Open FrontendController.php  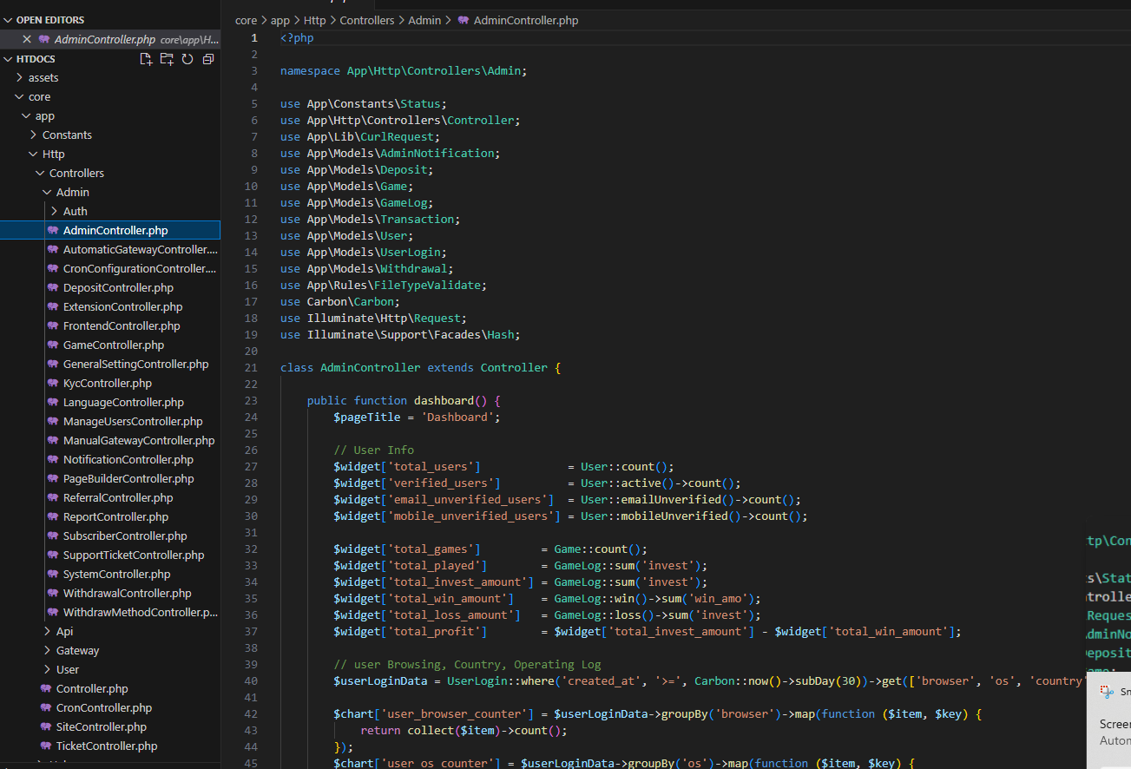tap(122, 325)
